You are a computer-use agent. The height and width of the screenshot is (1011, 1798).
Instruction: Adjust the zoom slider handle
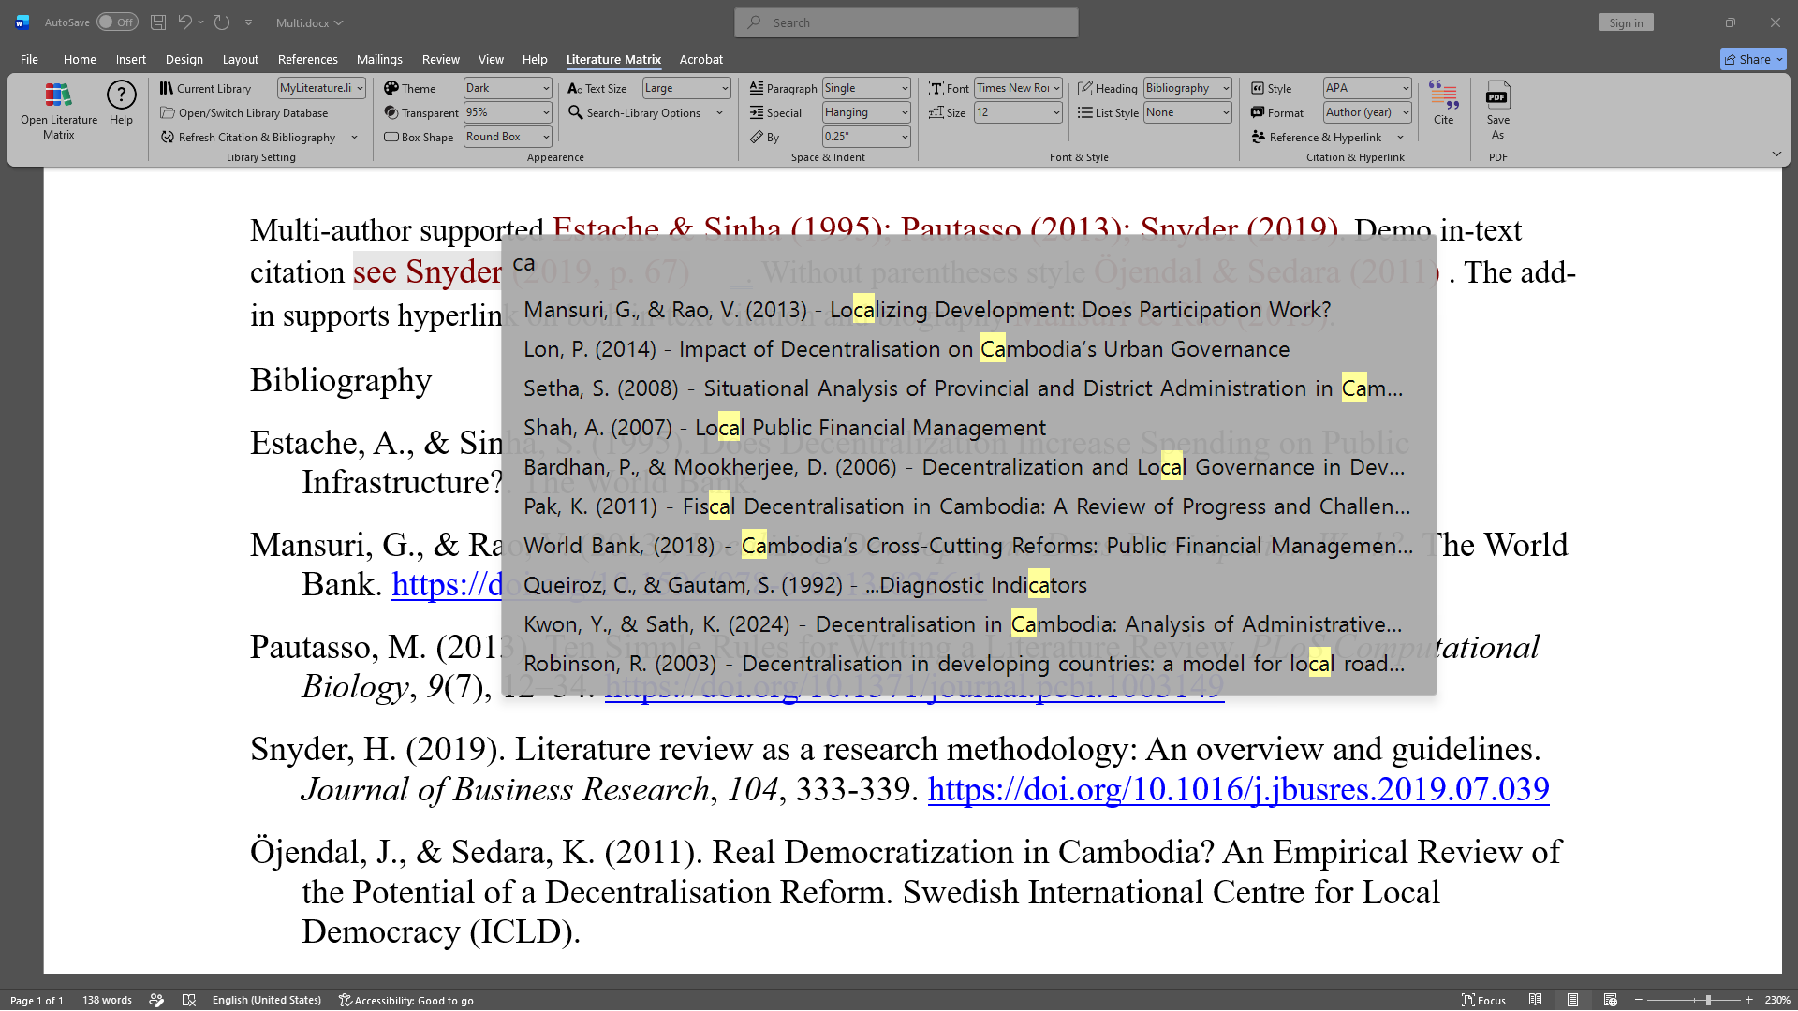click(x=1708, y=1000)
